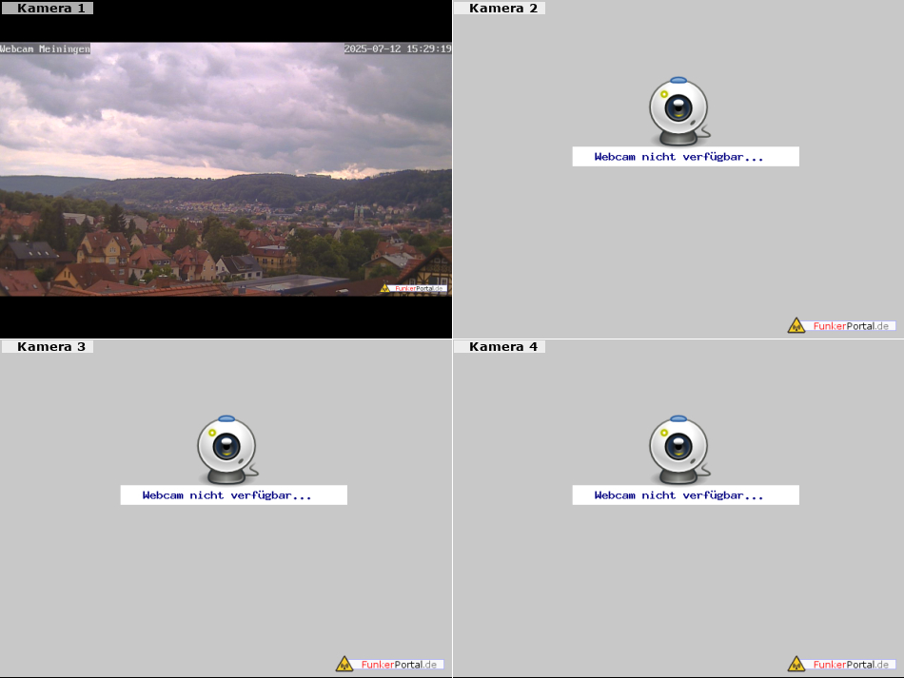
Task: Click the FunkerPortal.de logo on Kamera 1 image
Action: (413, 288)
